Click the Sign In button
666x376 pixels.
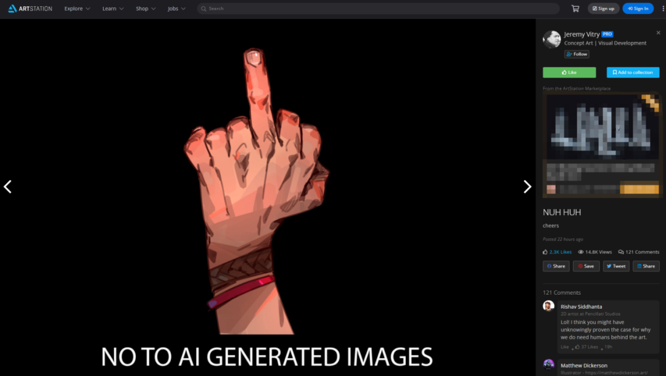click(x=638, y=9)
